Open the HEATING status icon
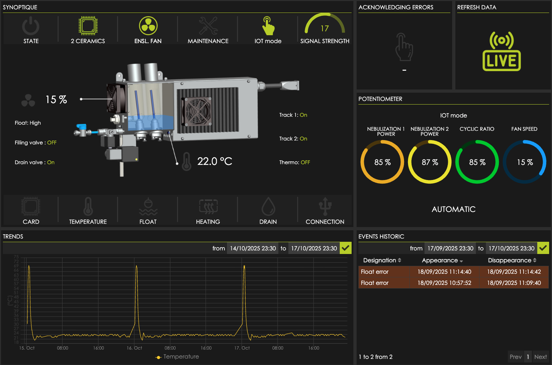This screenshot has width=552, height=365. coord(208,207)
